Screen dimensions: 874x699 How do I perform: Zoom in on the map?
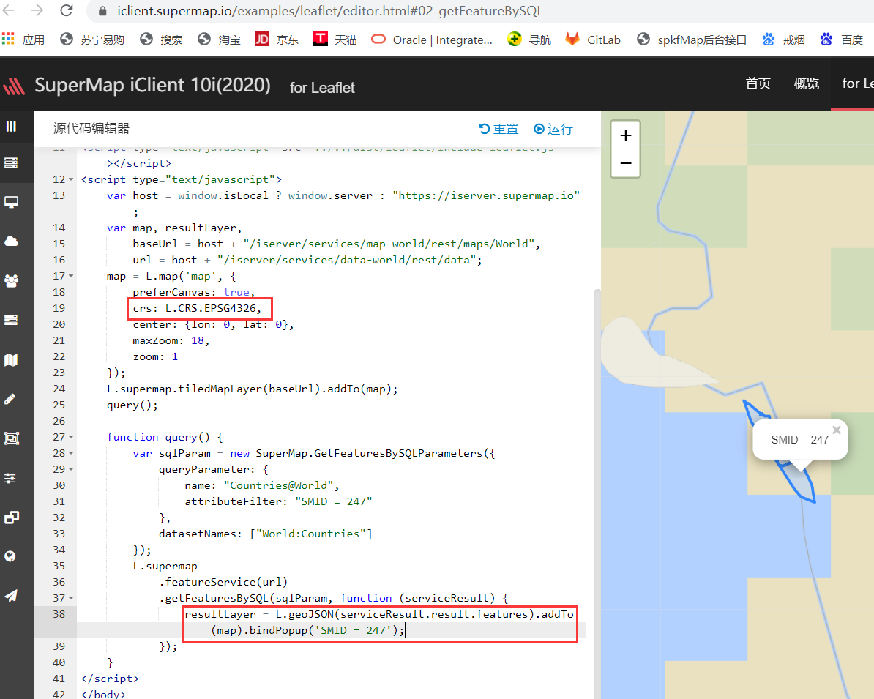pos(625,135)
